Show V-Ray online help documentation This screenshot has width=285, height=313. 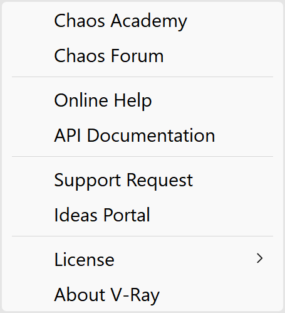click(142, 100)
